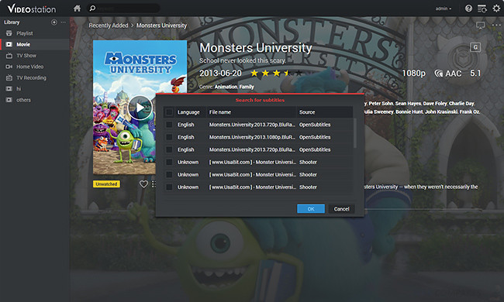Add Monsters University to favorites with heart icon

(x=143, y=184)
